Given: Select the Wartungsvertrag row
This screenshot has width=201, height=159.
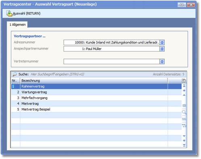Looking at the screenshot, I should [96, 92].
